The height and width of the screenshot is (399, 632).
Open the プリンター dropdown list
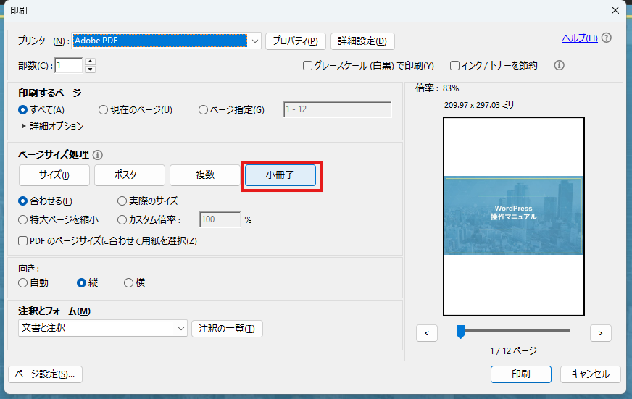click(x=254, y=41)
